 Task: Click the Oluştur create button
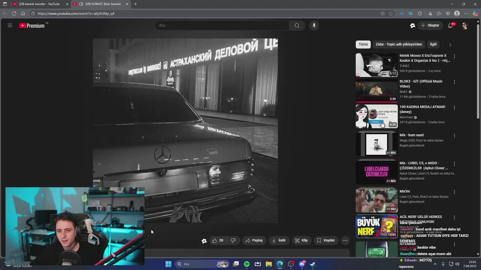point(430,25)
